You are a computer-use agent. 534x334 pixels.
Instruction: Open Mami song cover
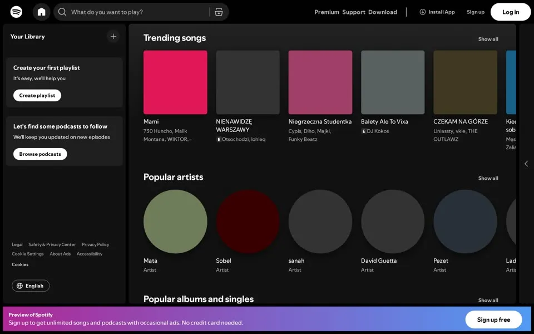[x=175, y=82]
